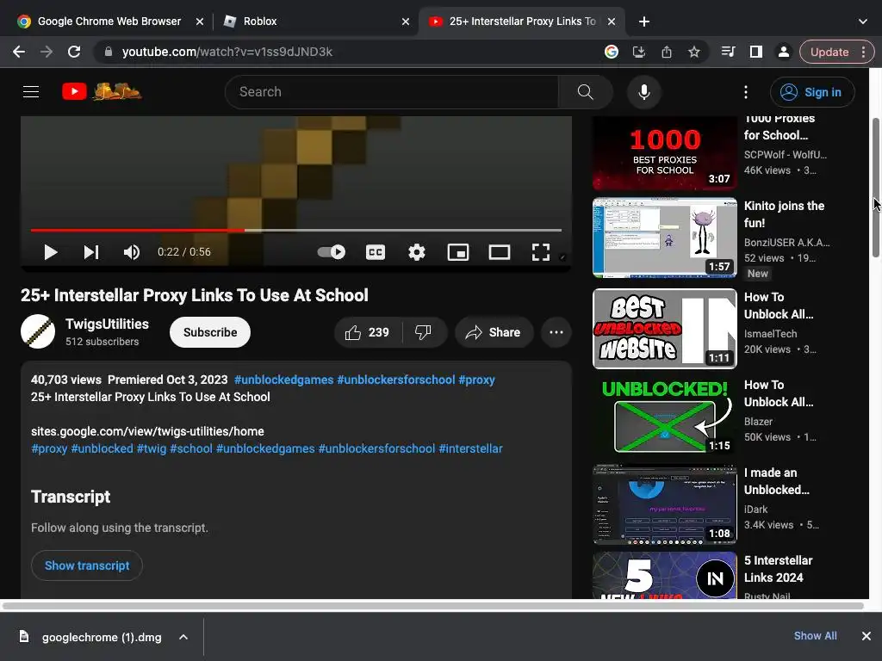
Task: Go to YouTube home via logo
Action: click(x=102, y=91)
